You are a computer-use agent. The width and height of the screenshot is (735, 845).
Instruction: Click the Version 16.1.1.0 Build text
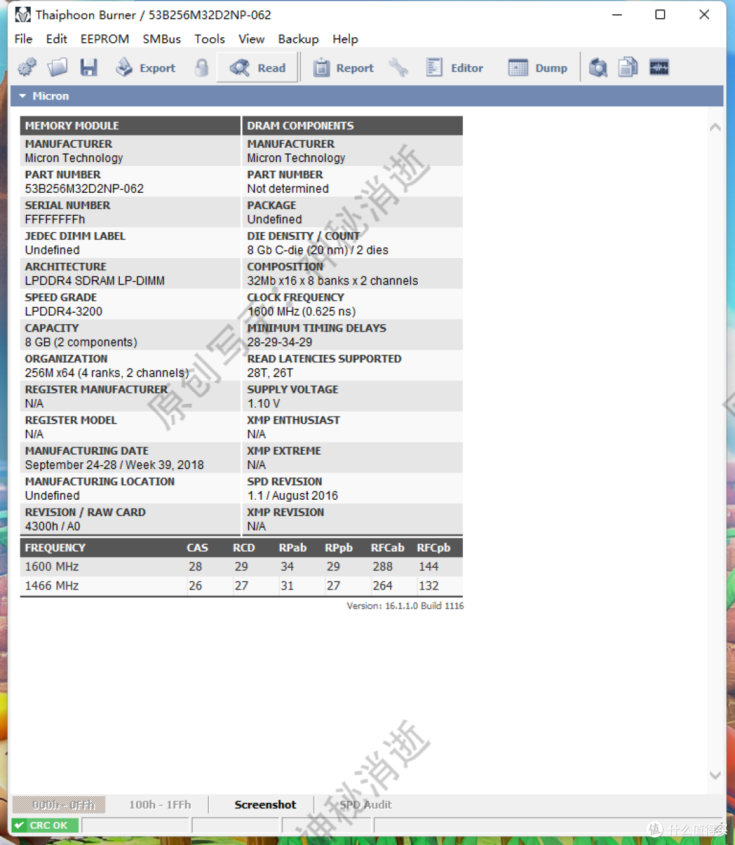pyautogui.click(x=405, y=605)
